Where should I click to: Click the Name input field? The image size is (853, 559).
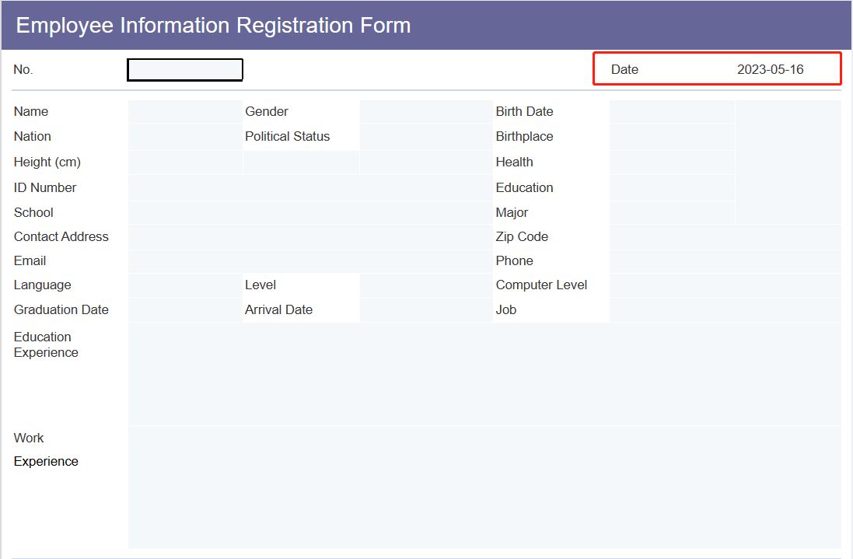[184, 111]
